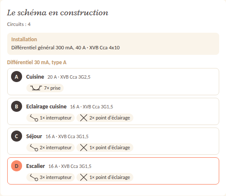Open the Installation summary block
The image size is (226, 196).
113,44
